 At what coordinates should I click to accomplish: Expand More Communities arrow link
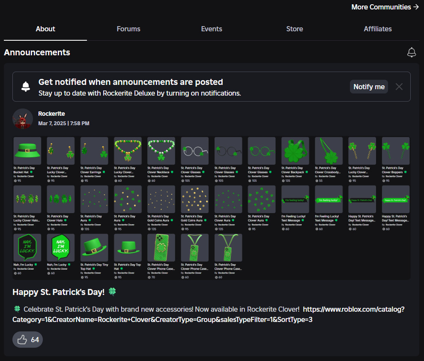(x=385, y=7)
